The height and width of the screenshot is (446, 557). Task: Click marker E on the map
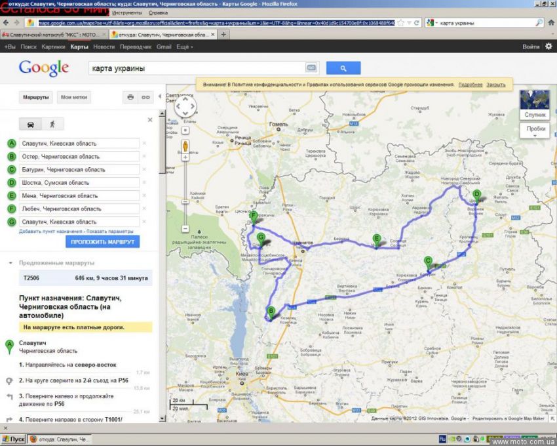pos(377,241)
